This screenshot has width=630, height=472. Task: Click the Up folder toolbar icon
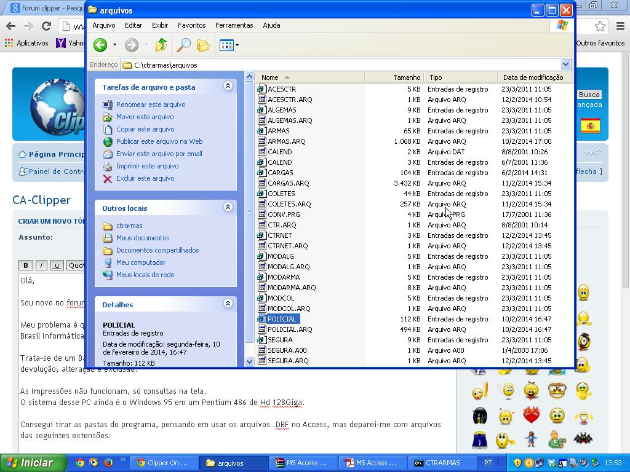click(x=161, y=45)
